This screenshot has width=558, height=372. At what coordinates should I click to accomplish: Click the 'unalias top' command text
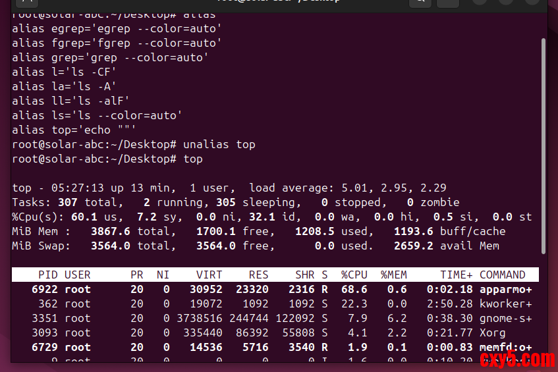[x=219, y=145]
